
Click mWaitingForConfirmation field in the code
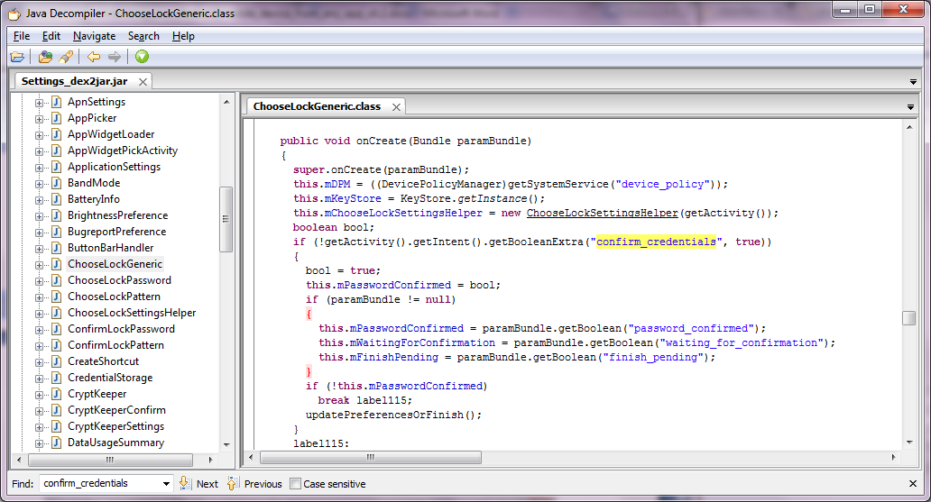[422, 343]
